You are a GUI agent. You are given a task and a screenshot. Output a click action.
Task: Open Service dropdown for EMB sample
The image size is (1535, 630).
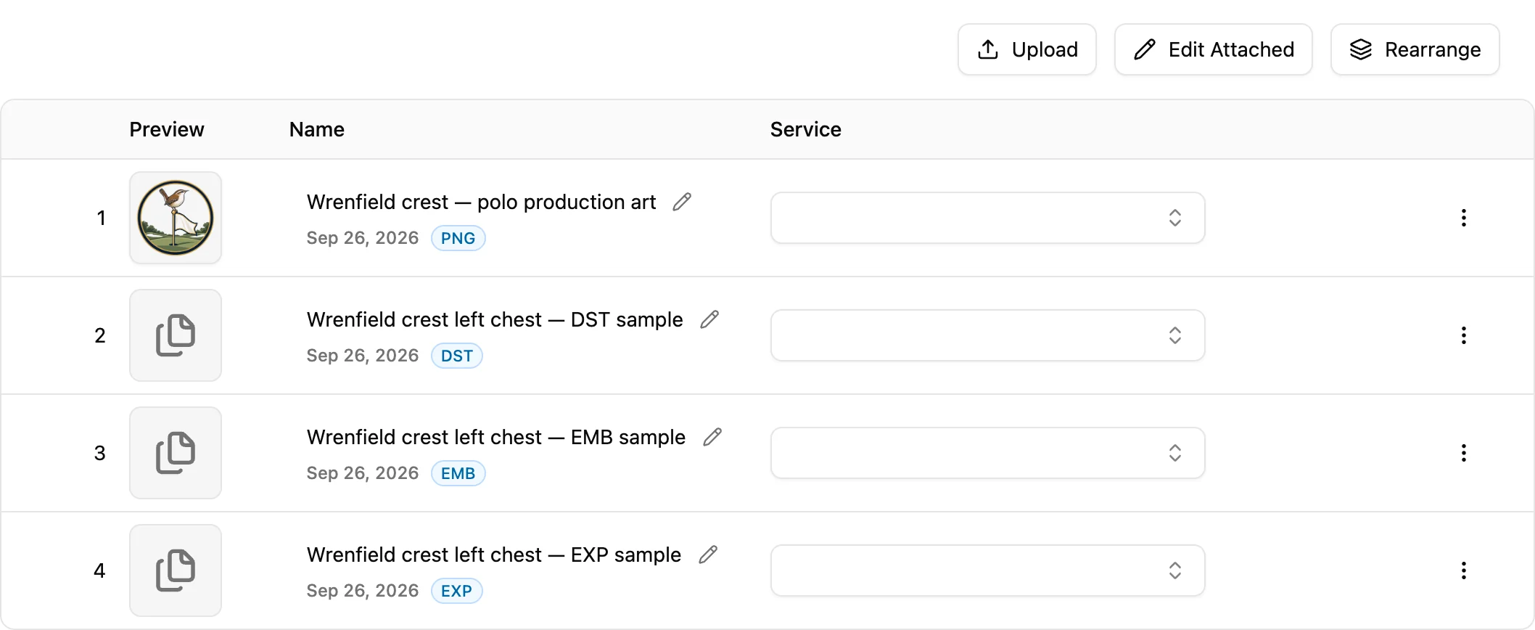(x=987, y=453)
